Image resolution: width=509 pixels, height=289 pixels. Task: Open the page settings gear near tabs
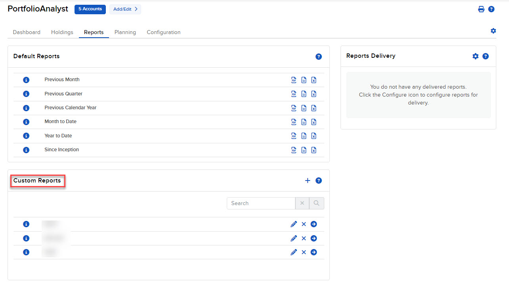pos(493,30)
